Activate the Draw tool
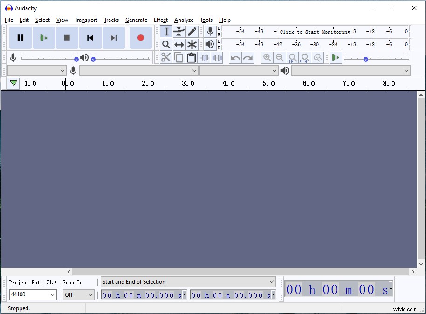The width and height of the screenshot is (426, 314). 192,31
